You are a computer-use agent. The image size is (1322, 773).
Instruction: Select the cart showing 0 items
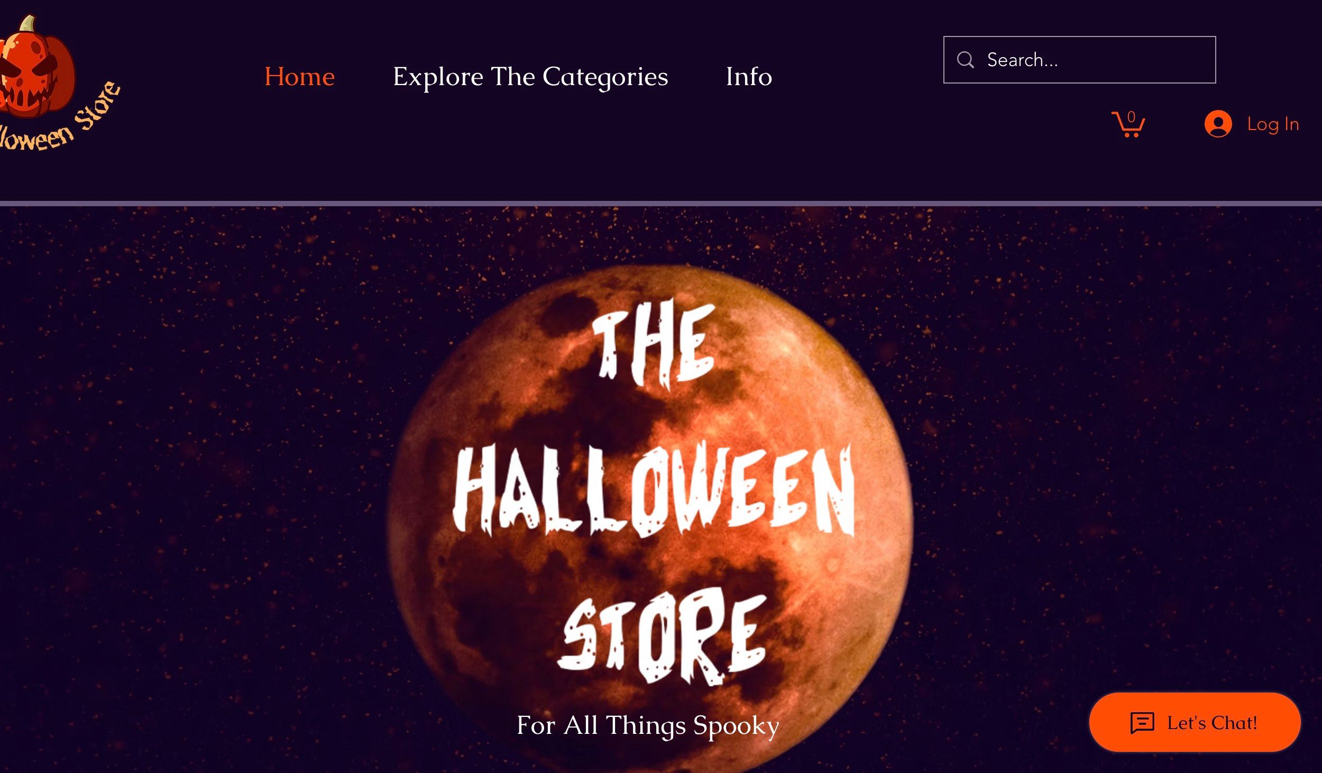point(1128,125)
